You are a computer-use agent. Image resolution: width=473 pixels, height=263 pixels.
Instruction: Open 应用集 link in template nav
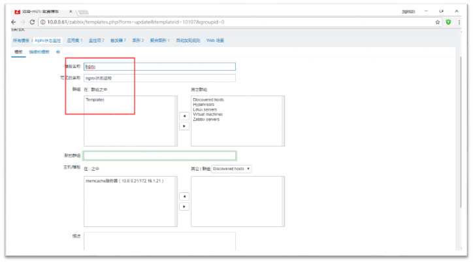74,40
